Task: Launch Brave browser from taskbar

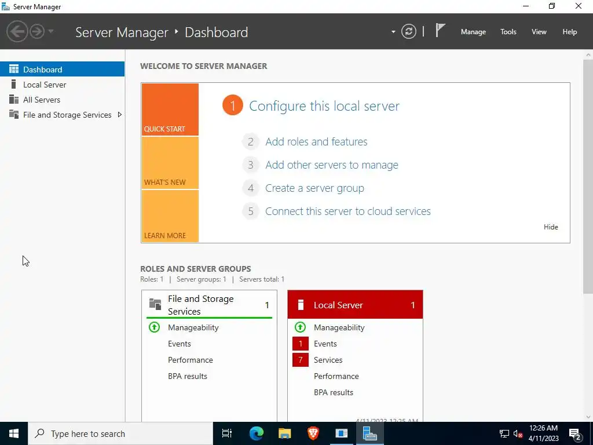Action: (313, 433)
